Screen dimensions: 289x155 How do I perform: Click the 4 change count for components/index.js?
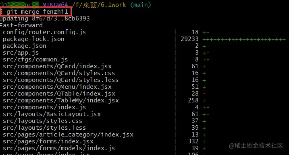point(197,107)
